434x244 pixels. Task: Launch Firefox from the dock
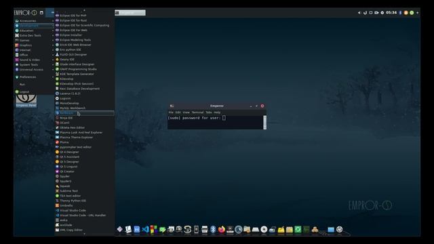(x=222, y=229)
